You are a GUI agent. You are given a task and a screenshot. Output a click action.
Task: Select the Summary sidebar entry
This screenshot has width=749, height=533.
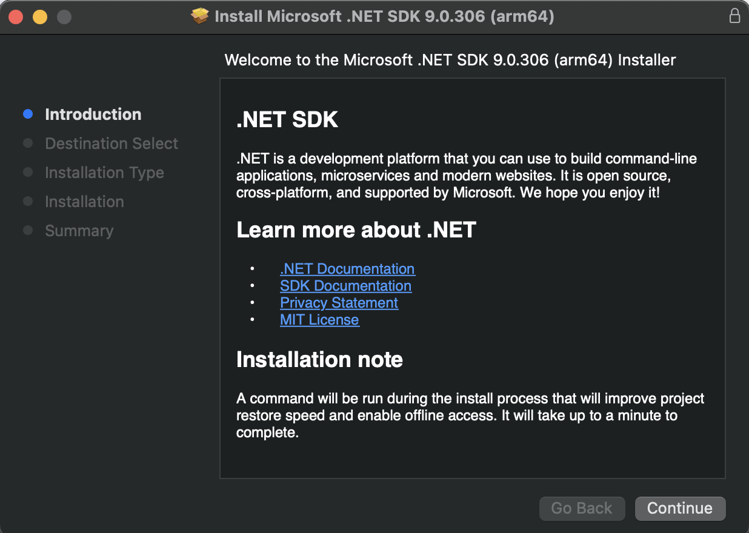coord(79,230)
